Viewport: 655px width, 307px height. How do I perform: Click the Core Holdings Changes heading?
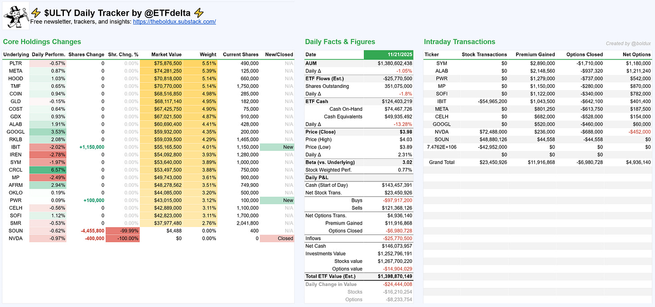coord(42,41)
